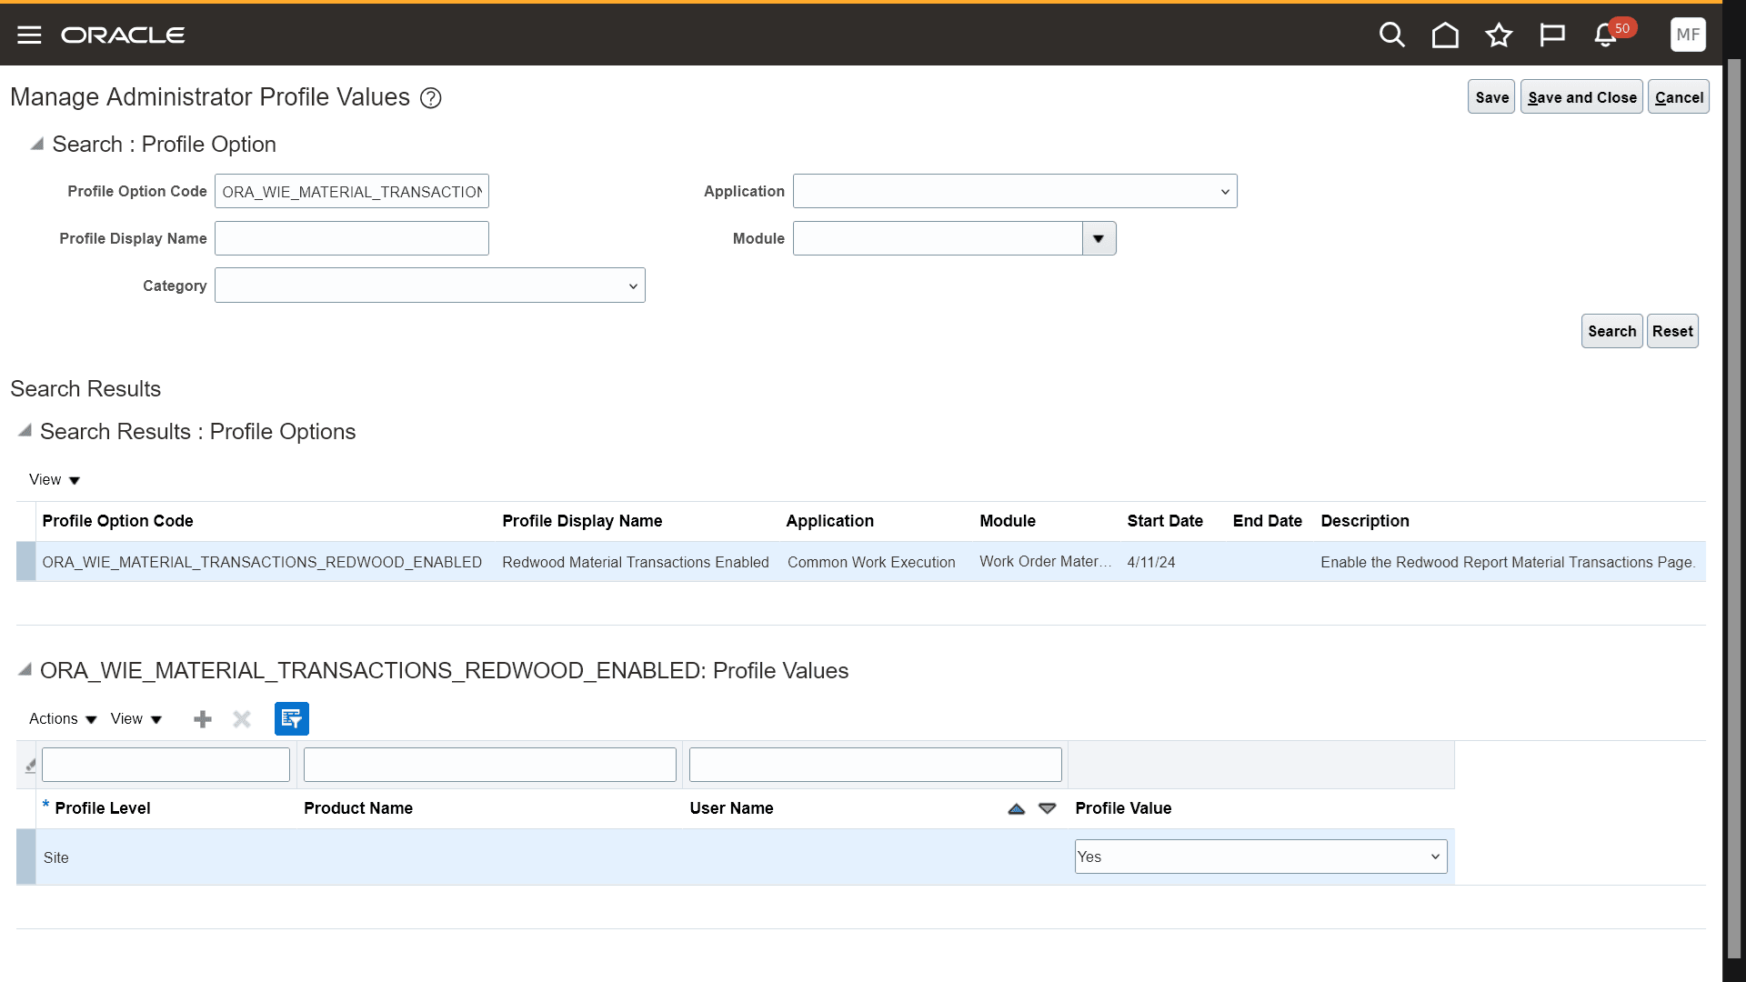The image size is (1746, 982).
Task: Open global search
Action: tap(1392, 35)
